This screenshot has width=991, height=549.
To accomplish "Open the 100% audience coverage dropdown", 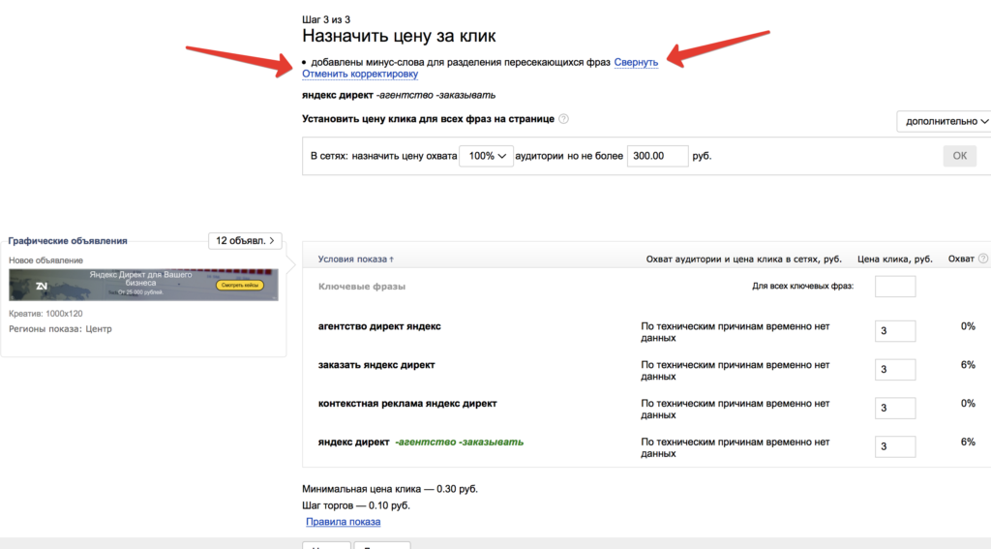I will pos(486,156).
